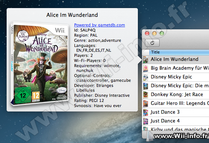Click the Title column header
This screenshot has width=209, height=143.
click(179, 52)
